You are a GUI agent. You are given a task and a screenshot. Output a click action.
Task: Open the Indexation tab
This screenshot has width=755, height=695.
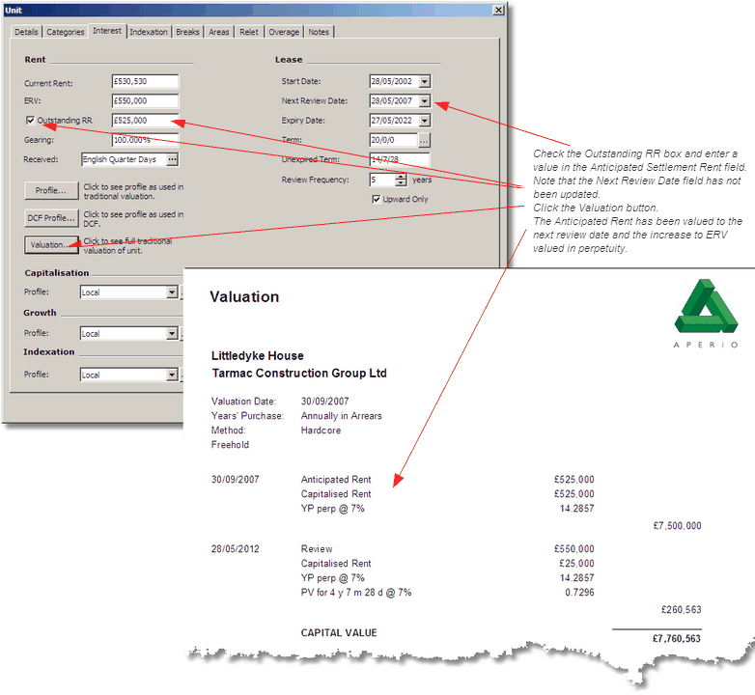[149, 32]
